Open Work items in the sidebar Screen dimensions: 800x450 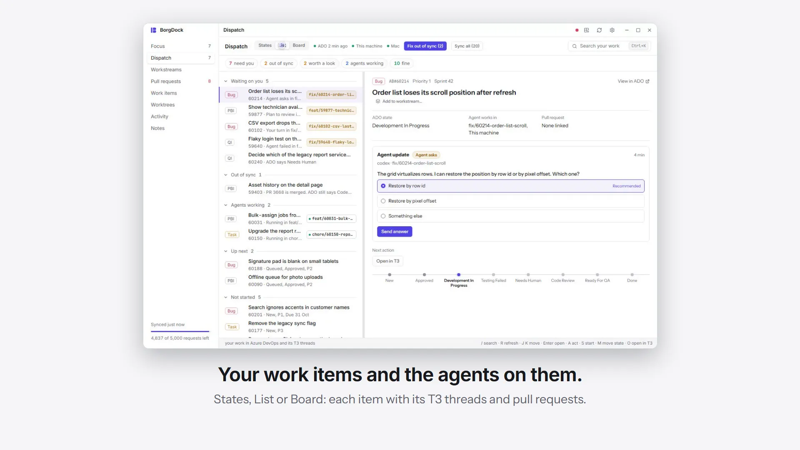pyautogui.click(x=180, y=93)
